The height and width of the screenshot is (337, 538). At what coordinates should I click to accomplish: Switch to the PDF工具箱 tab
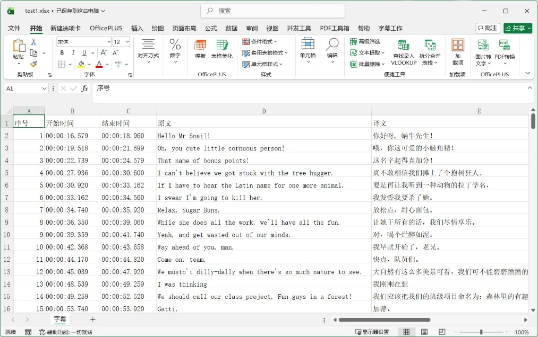coord(335,28)
